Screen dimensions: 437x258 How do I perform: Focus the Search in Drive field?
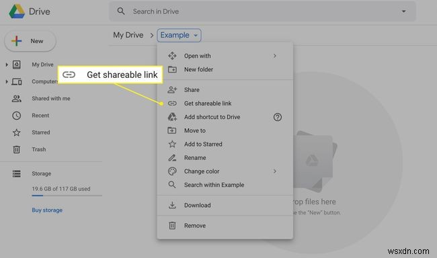[262, 11]
